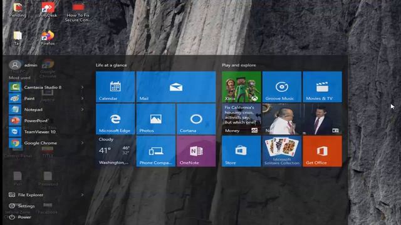Click the Play and explore group header
Viewport: 401px width, 225px height.
pyautogui.click(x=239, y=65)
